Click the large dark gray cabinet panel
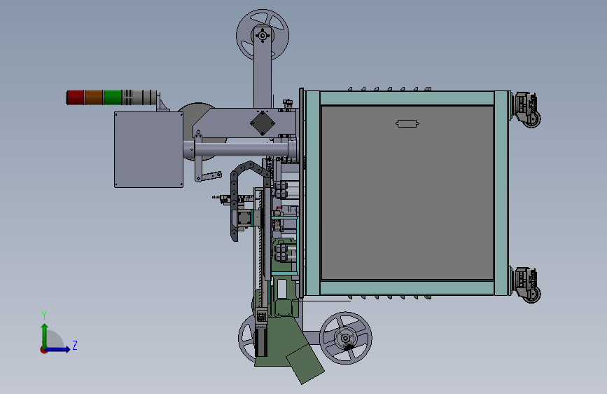This screenshot has height=394, width=607. (x=407, y=192)
